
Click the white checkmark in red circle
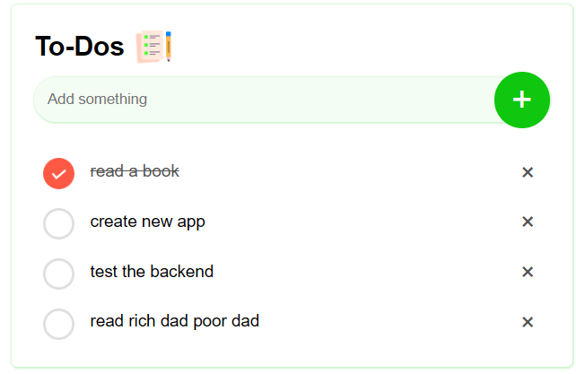(59, 174)
